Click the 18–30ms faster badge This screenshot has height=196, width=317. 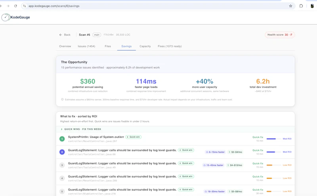click(x=214, y=191)
